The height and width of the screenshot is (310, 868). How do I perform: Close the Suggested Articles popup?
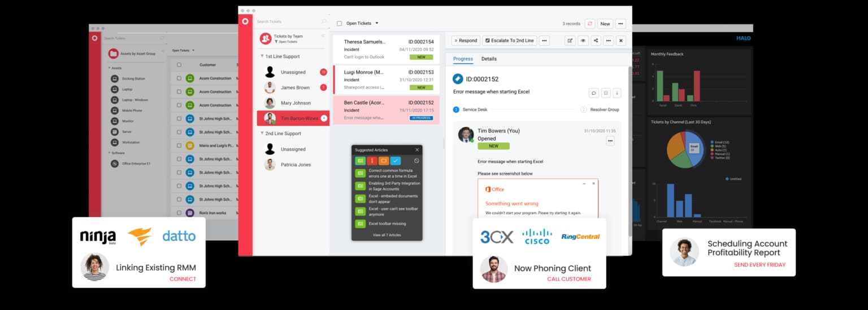pos(417,150)
